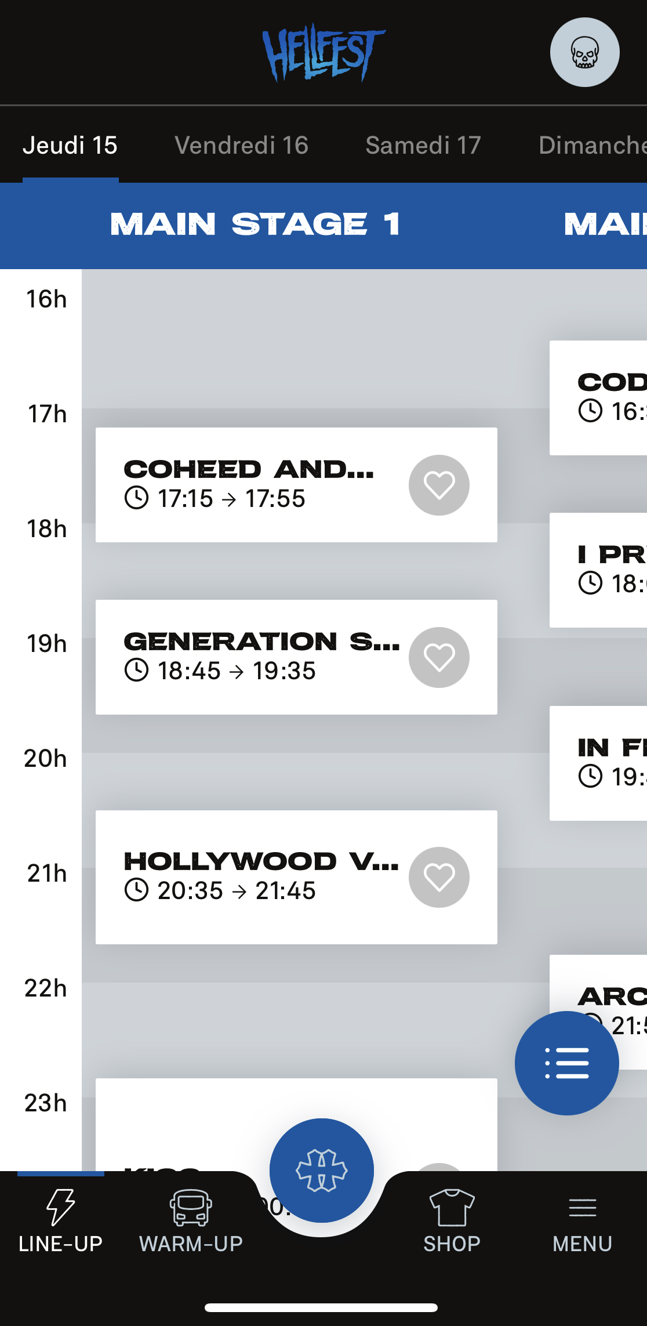Switch to the Samedi 17 tab
This screenshot has height=1326, width=647.
pyautogui.click(x=423, y=146)
